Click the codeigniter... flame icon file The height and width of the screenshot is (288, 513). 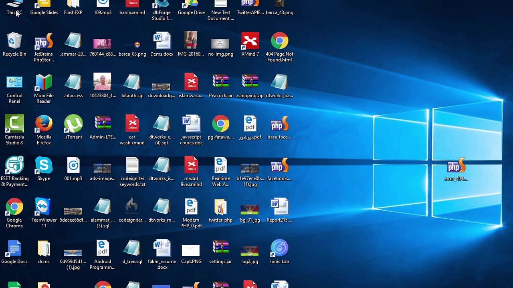point(132,211)
